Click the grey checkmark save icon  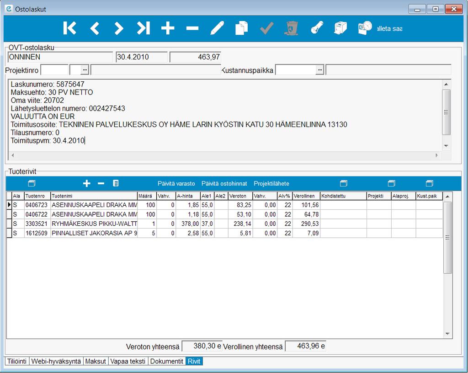tap(266, 28)
